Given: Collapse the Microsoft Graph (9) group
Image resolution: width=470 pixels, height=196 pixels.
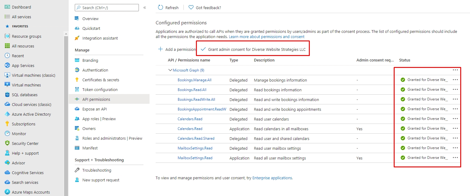Looking at the screenshot, I should [170, 70].
